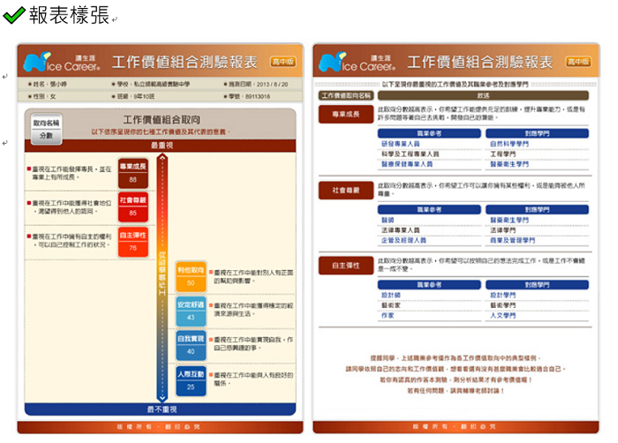Click the Nice Career logo on right report
618x443 pixels.
point(351,62)
